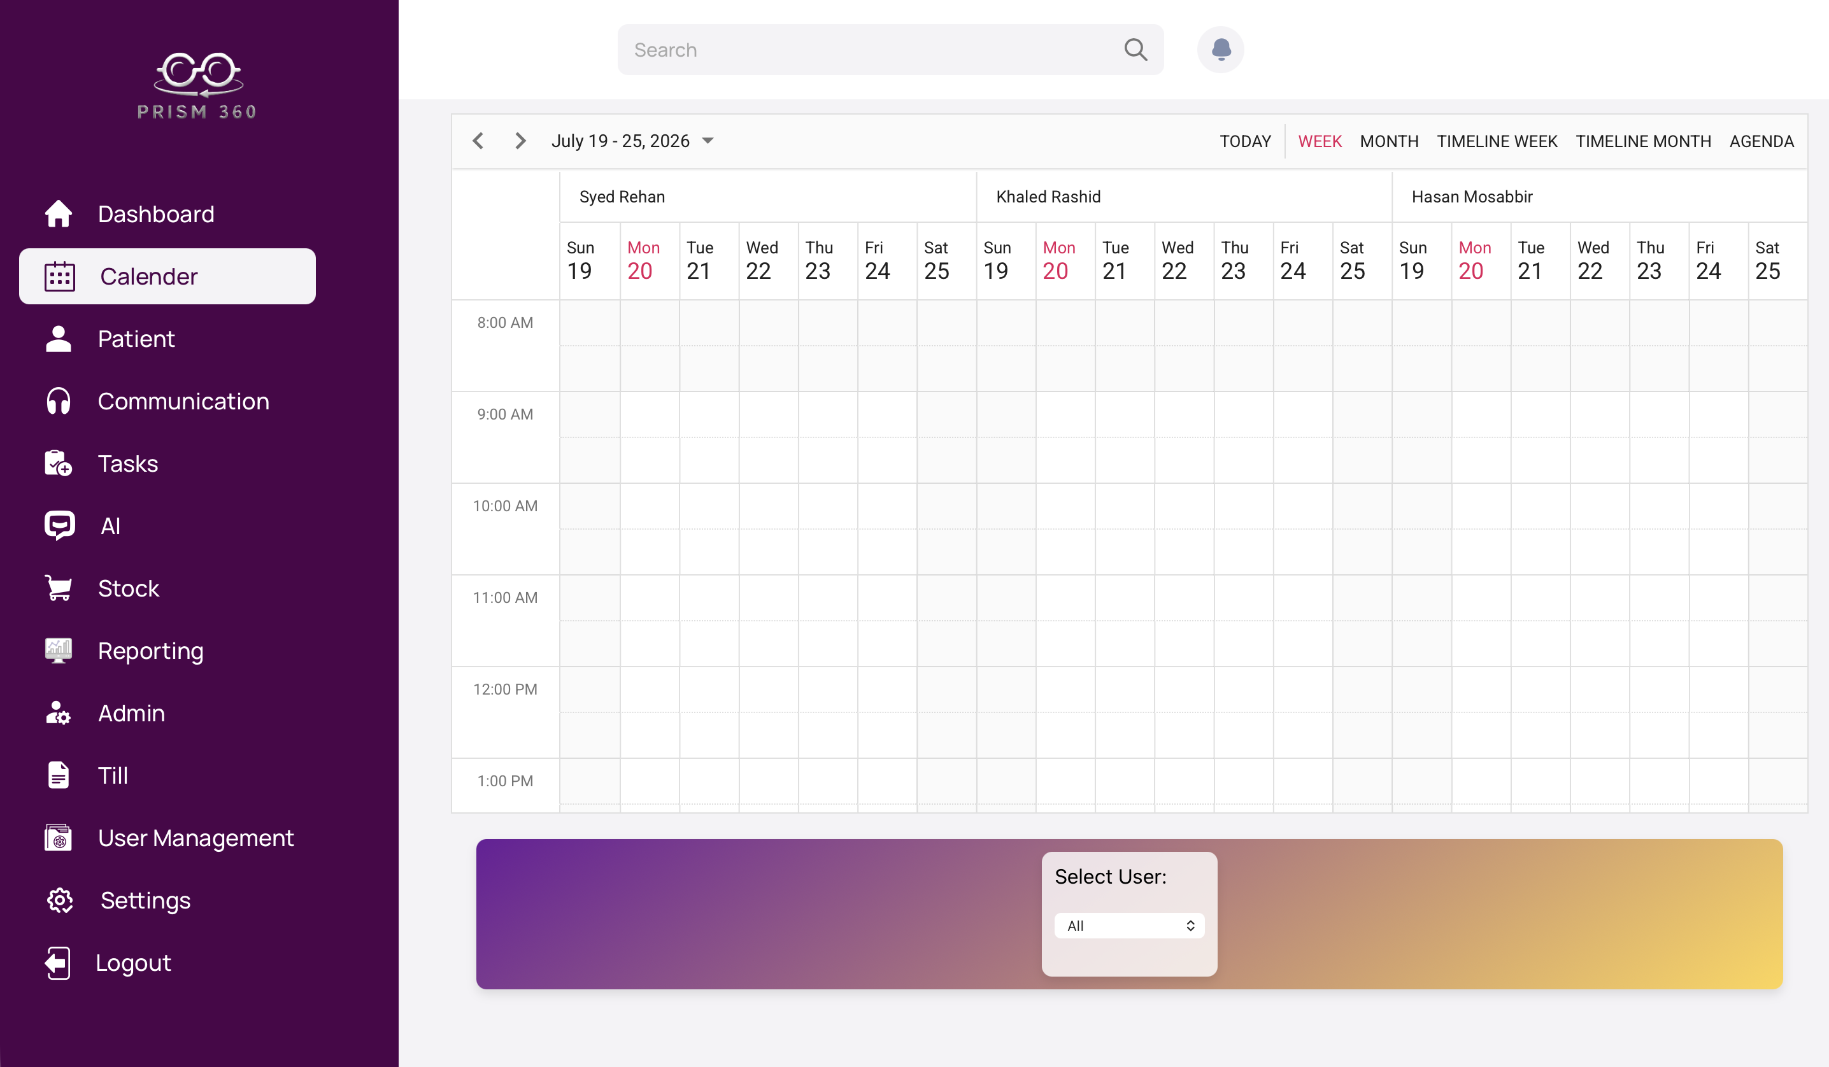Open Reporting page label
This screenshot has width=1829, height=1067.
pos(151,651)
